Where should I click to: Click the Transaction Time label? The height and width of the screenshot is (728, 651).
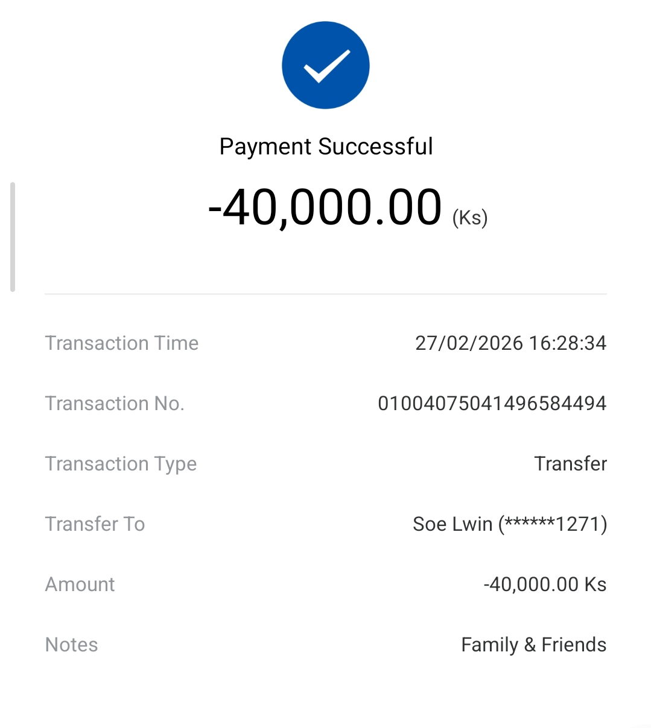tap(122, 343)
